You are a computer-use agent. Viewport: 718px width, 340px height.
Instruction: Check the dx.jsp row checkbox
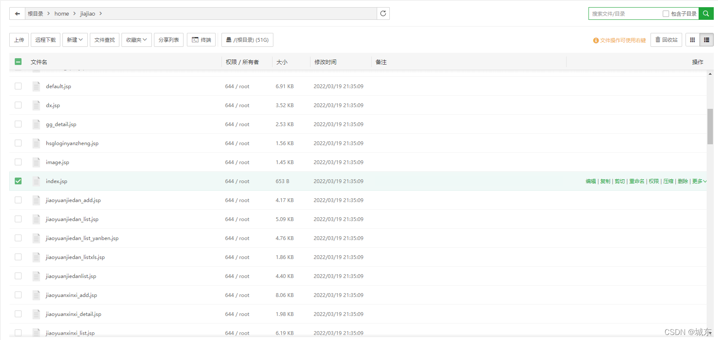coord(18,105)
